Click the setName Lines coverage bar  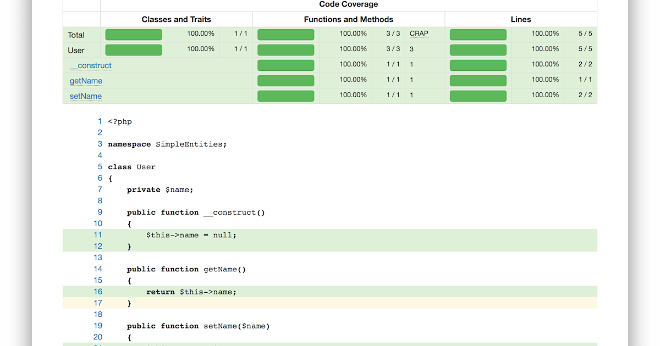(478, 96)
